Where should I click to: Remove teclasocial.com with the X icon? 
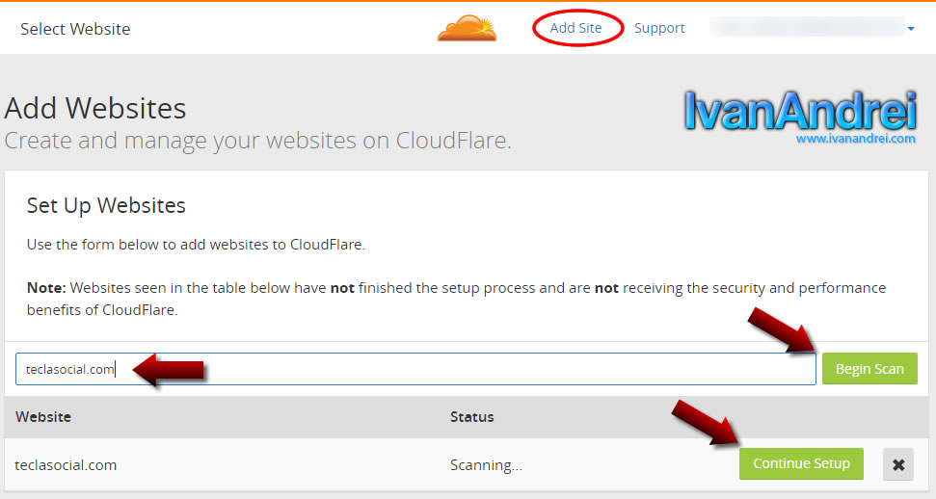click(x=898, y=464)
